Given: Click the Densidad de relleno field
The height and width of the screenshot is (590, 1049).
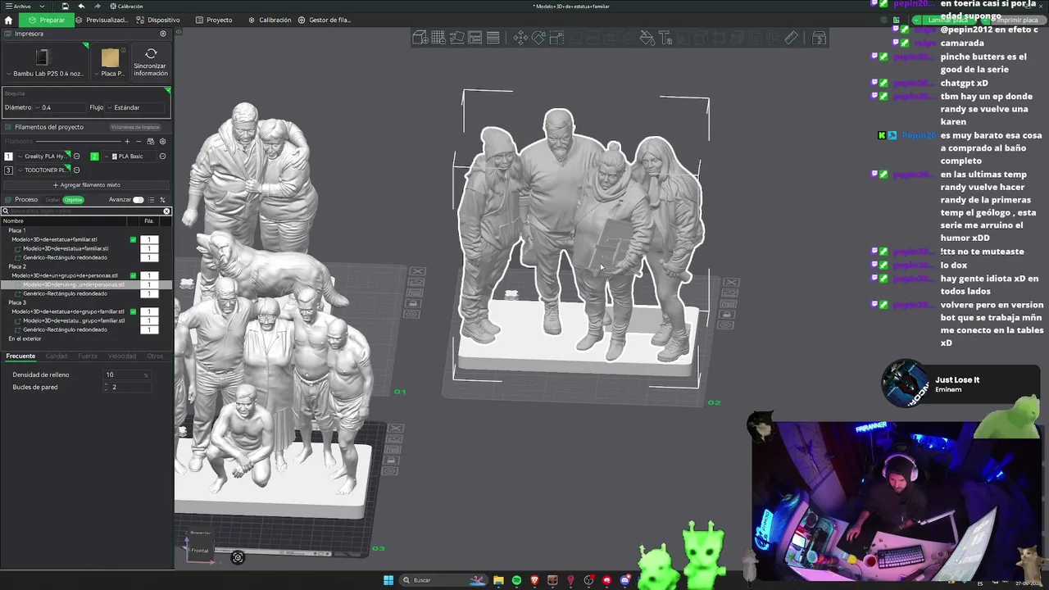Looking at the screenshot, I should [x=127, y=375].
